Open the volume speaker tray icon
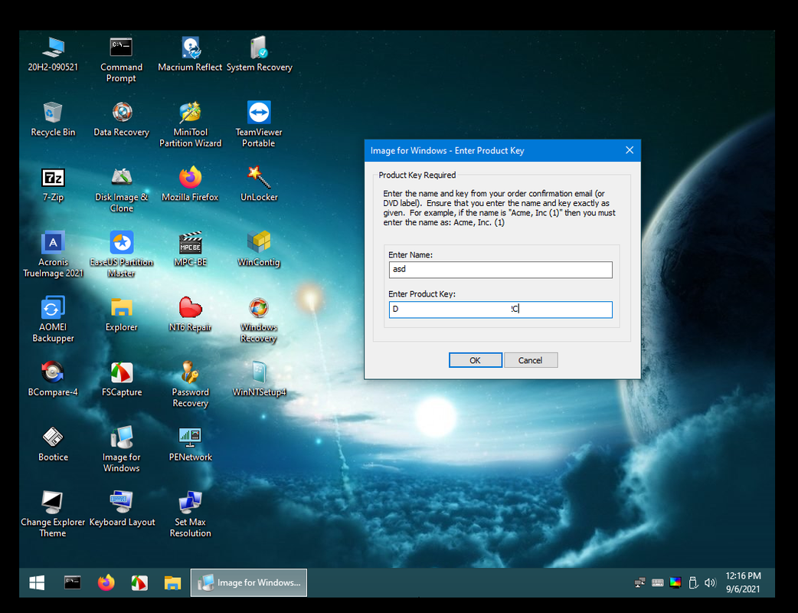 point(710,582)
